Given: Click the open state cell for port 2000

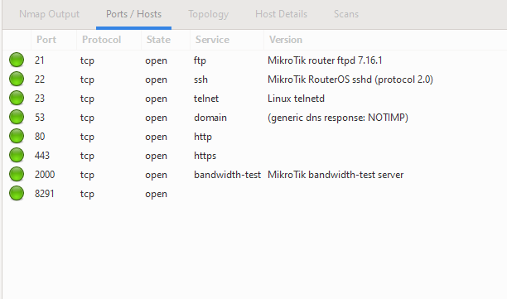Looking at the screenshot, I should (157, 175).
